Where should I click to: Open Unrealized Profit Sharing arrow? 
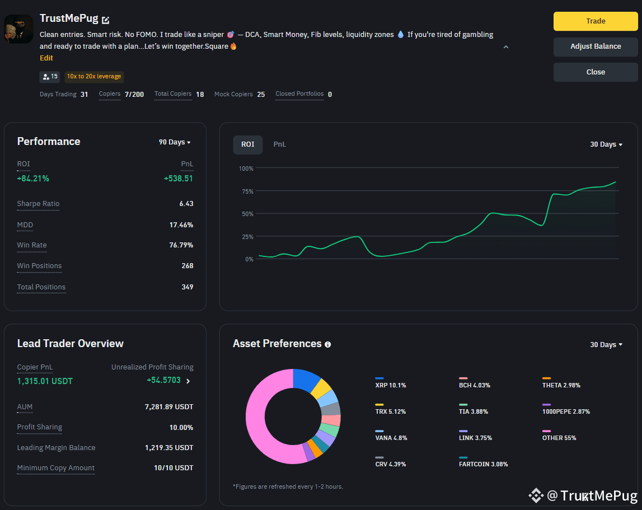click(188, 381)
